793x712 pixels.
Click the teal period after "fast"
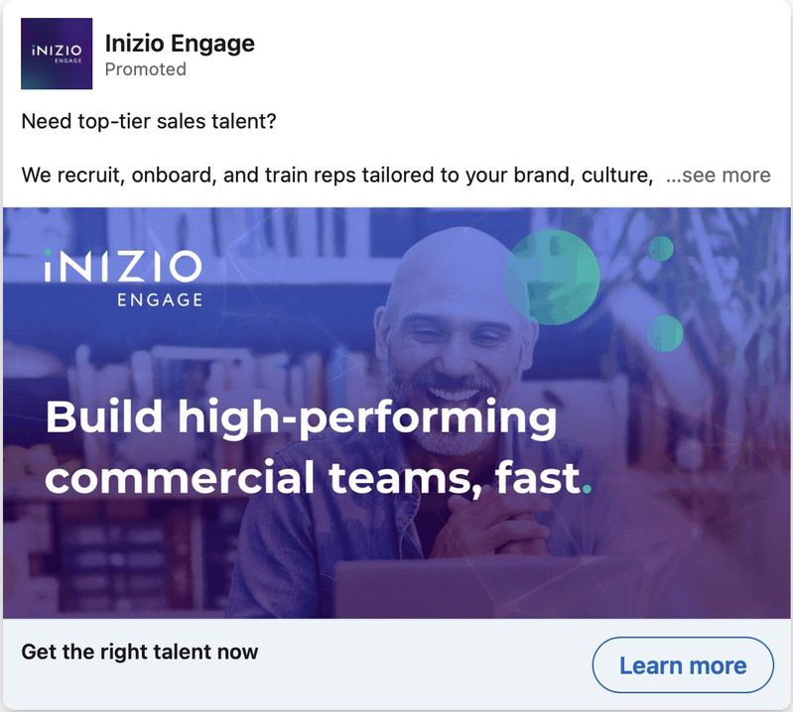click(587, 489)
